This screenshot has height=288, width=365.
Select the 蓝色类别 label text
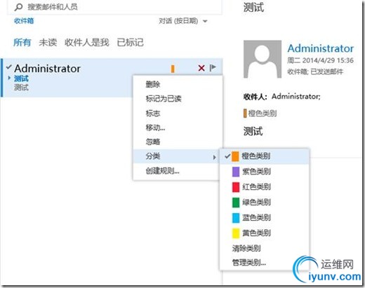tap(256, 218)
